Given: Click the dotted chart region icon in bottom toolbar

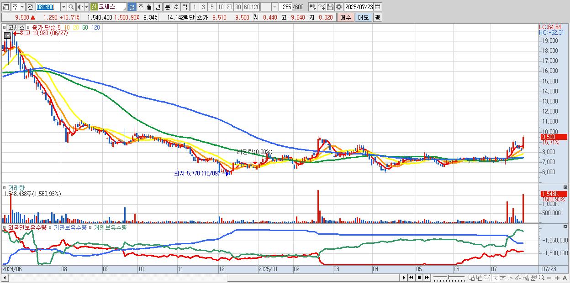Looking at the screenshot, I should (487, 278).
